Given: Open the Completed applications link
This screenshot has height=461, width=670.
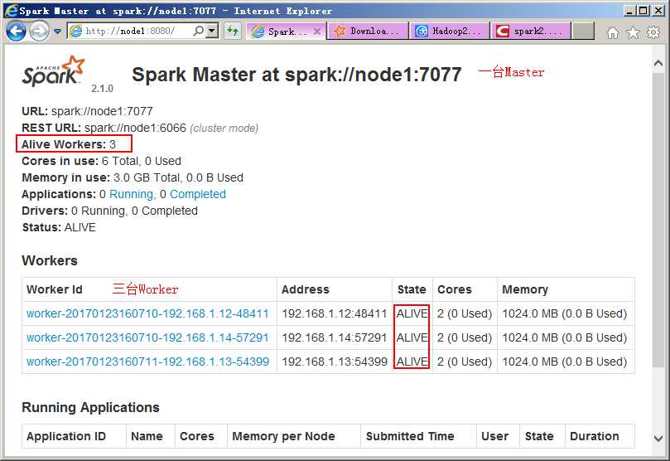Looking at the screenshot, I should point(198,194).
